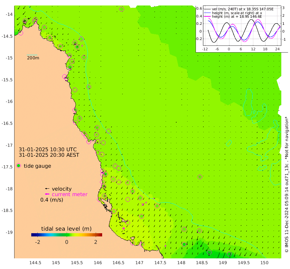
Task: Click the 'height (m, scale at right) at x' legend entry
Action: (237, 13)
